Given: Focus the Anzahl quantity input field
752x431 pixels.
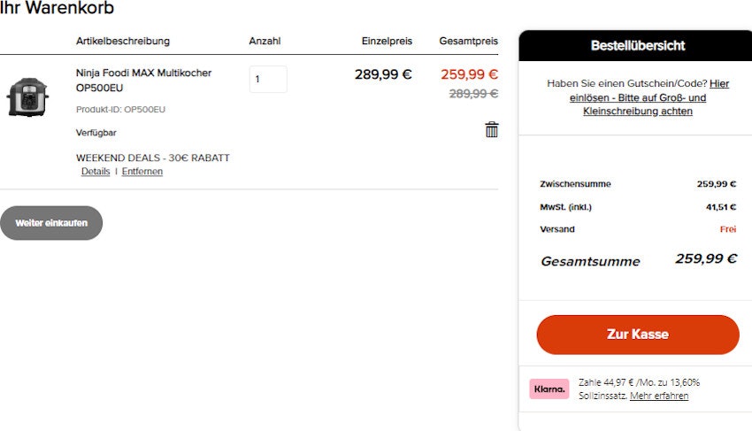Looking at the screenshot, I should pyautogui.click(x=268, y=80).
